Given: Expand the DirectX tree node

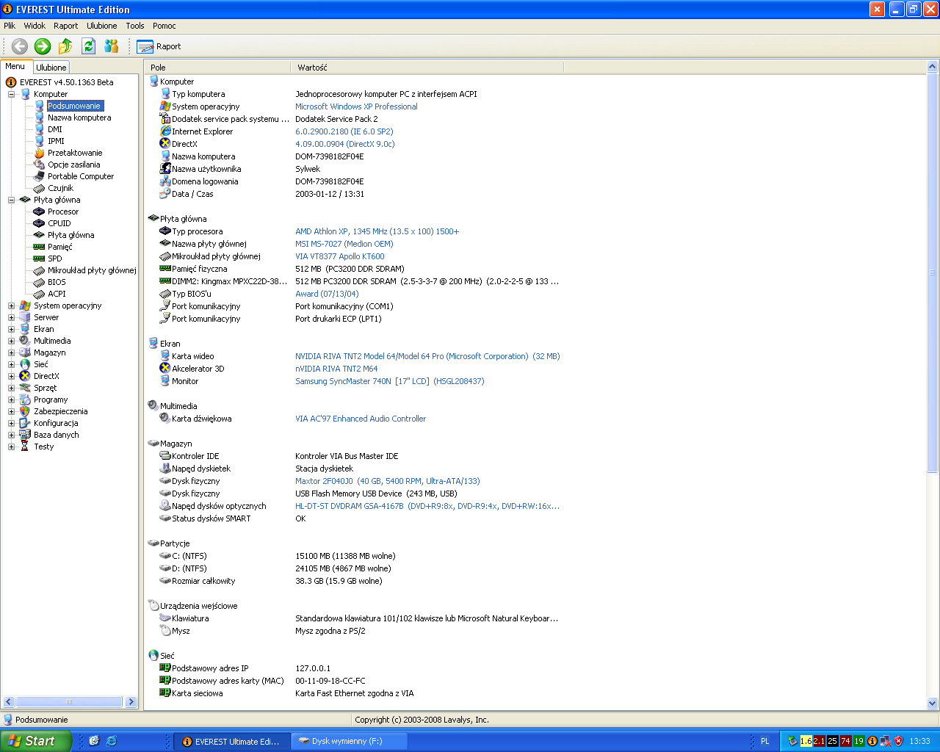Looking at the screenshot, I should (11, 376).
